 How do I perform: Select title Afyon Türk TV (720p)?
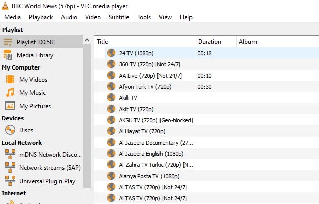[145, 87]
